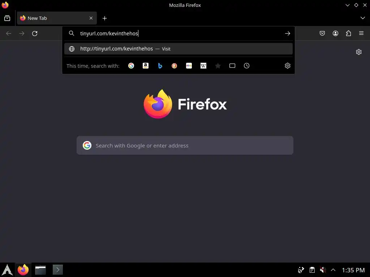Open search settings gear in dropdown
This screenshot has height=277, width=370.
tap(287, 66)
